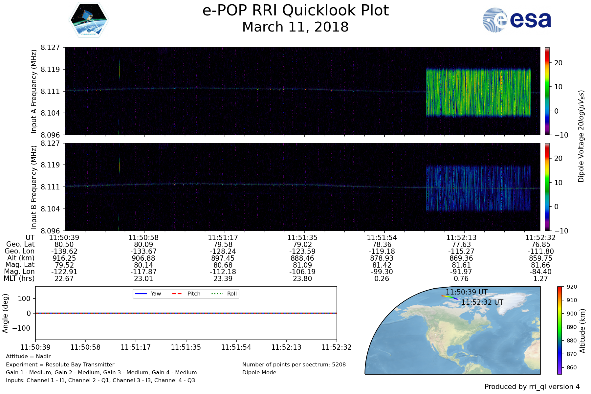The height and width of the screenshot is (394, 591).
Task: Click the CASSIOPE hexagonal satellite logo
Action: click(x=89, y=20)
